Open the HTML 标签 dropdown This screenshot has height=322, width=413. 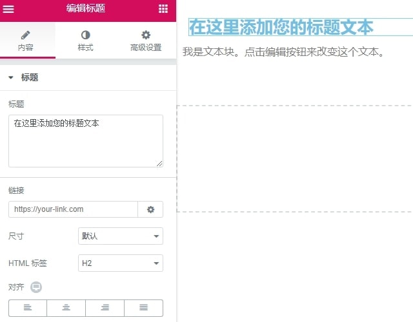click(x=121, y=263)
